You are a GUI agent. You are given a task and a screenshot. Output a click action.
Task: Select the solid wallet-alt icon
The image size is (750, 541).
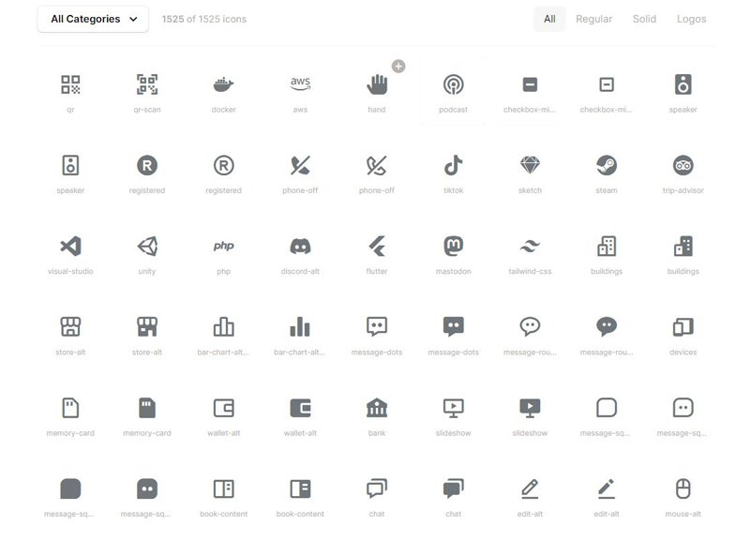pos(300,408)
